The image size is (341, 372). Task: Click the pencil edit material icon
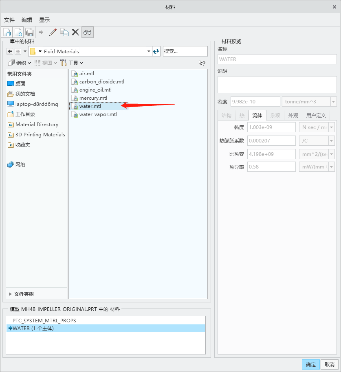point(53,32)
